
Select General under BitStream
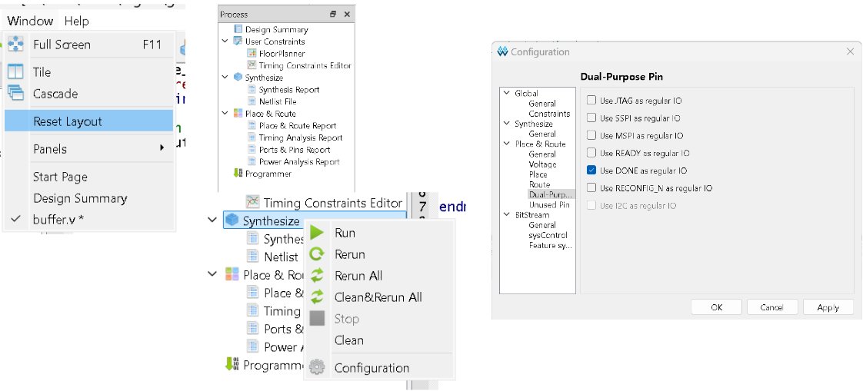(542, 225)
